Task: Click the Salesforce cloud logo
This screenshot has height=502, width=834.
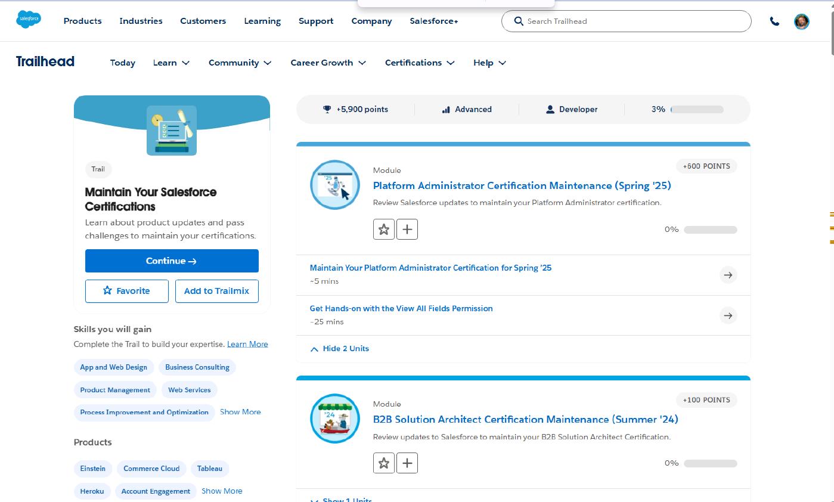Action: (x=28, y=19)
